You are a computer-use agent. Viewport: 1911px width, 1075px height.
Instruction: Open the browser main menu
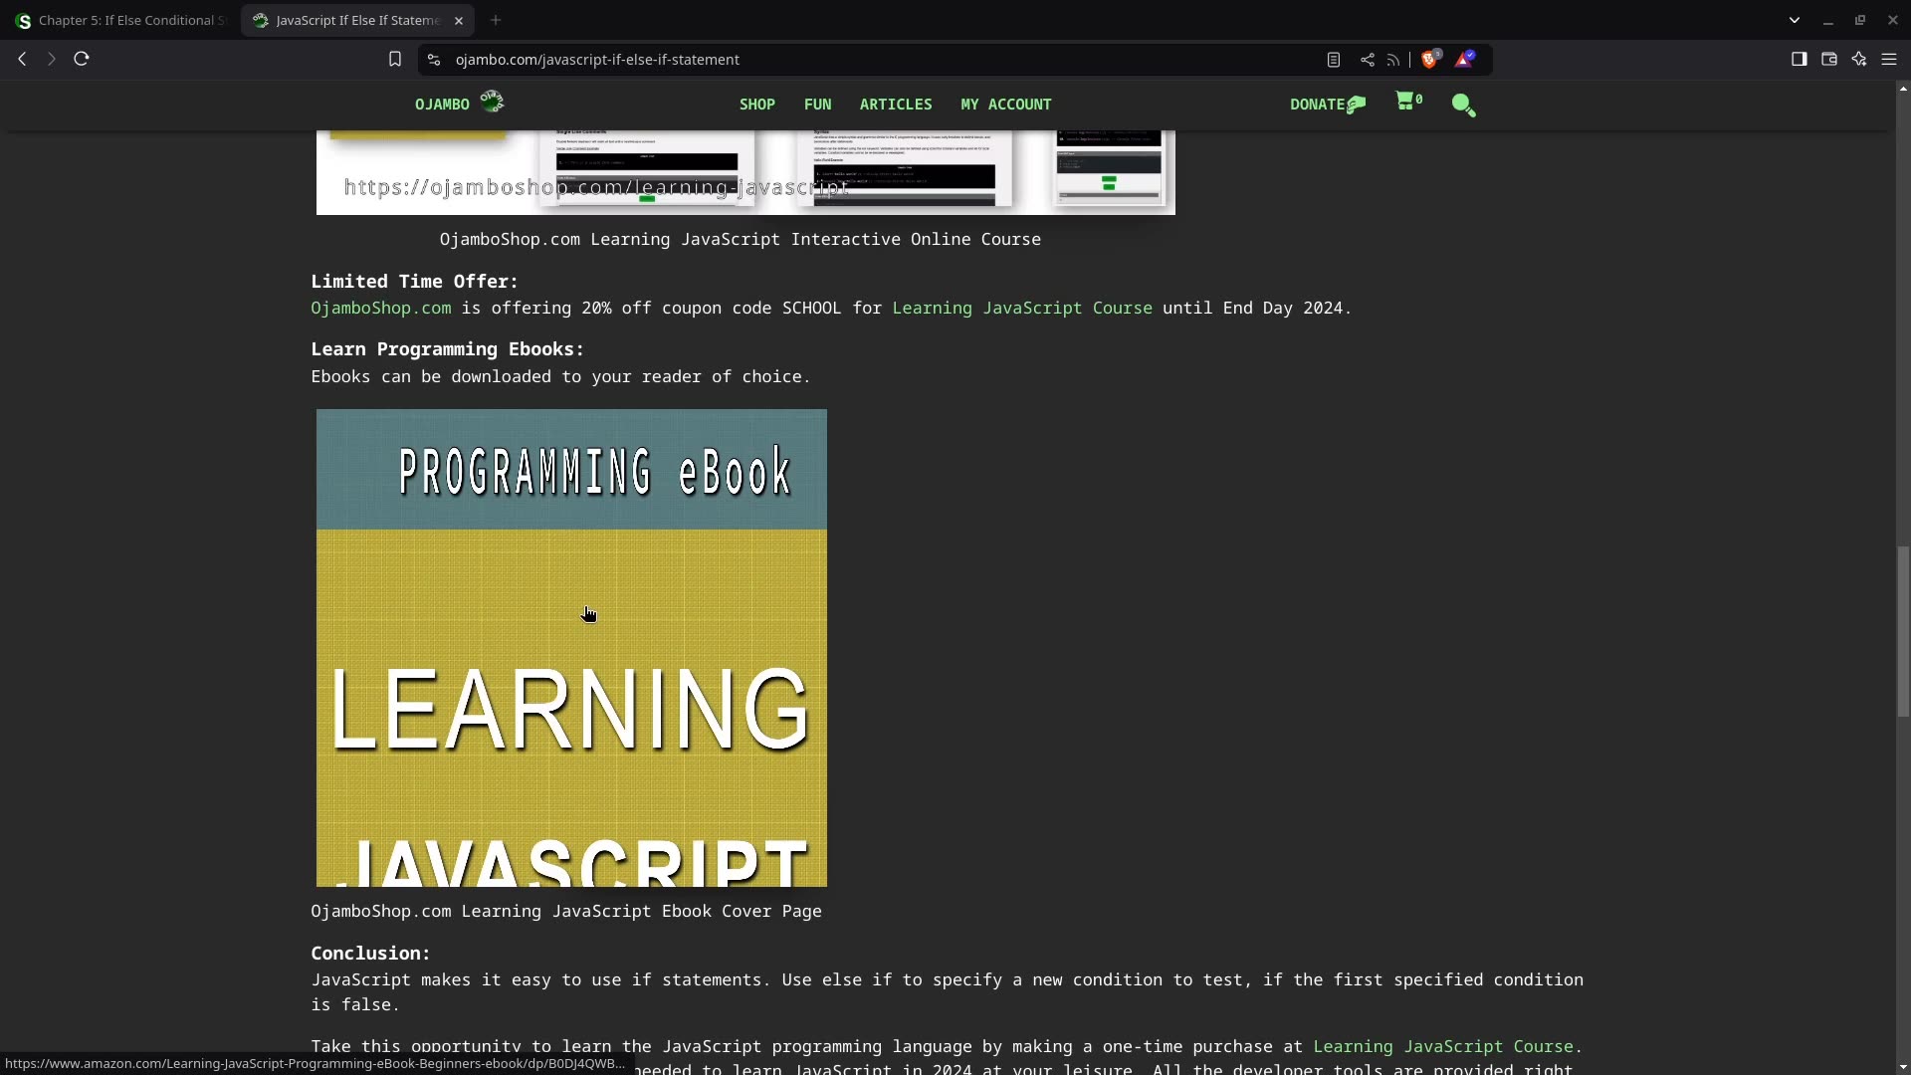coord(1889,60)
